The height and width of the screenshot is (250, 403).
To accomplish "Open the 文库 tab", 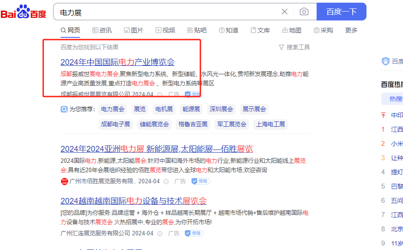I will [260, 30].
